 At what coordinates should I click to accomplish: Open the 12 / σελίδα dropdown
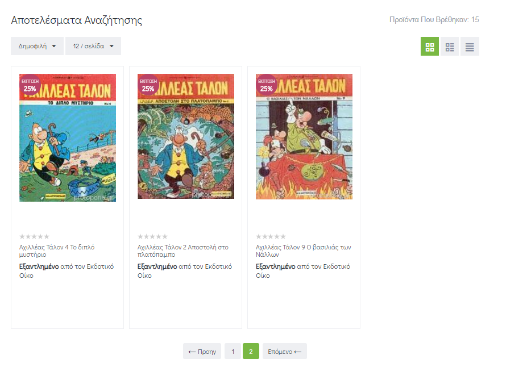coord(93,46)
